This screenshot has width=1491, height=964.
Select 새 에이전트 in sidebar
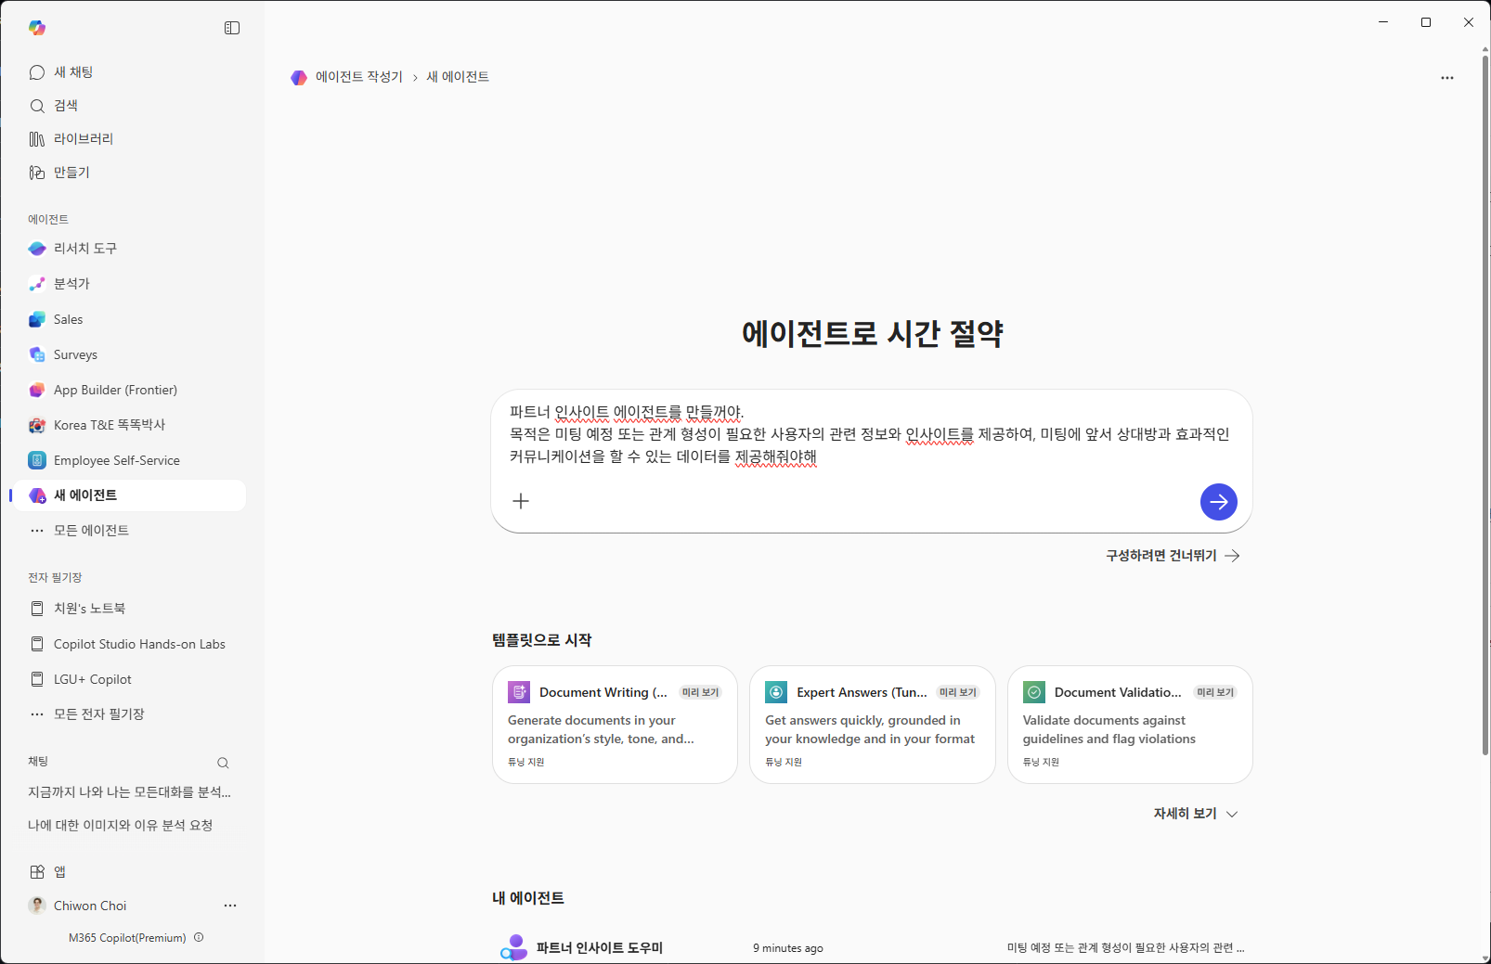point(130,495)
